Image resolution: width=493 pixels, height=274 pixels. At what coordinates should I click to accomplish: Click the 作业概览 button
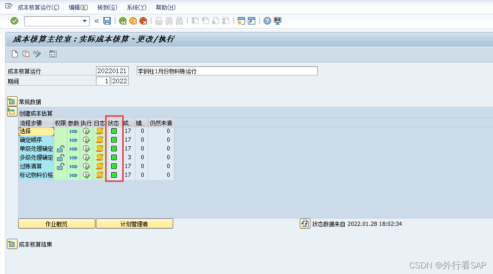57,224
